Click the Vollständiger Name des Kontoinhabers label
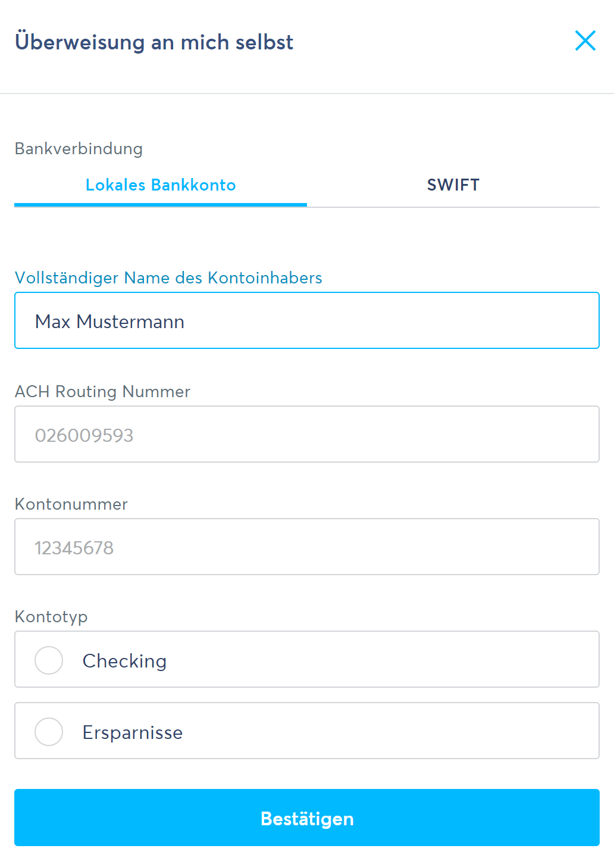 [x=168, y=278]
